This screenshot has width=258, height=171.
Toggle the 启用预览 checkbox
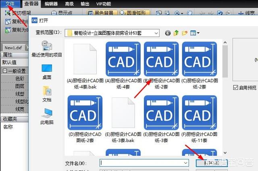point(236,88)
